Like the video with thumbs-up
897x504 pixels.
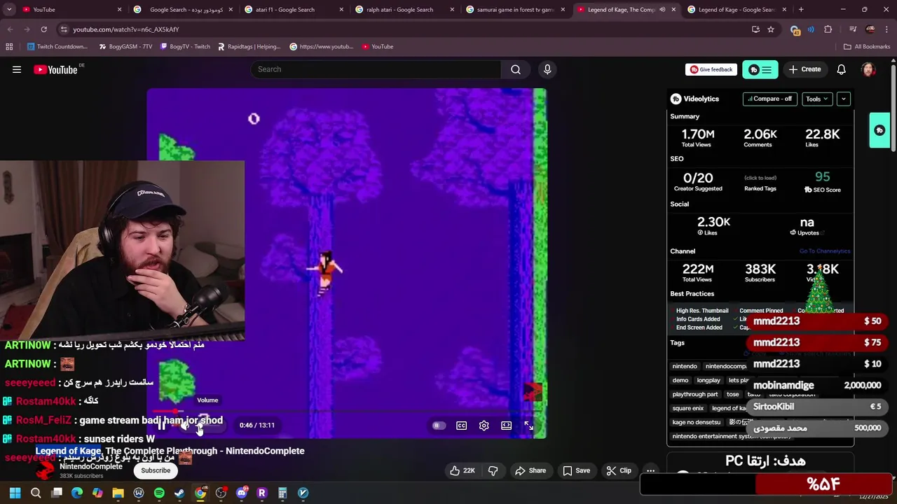(x=463, y=470)
